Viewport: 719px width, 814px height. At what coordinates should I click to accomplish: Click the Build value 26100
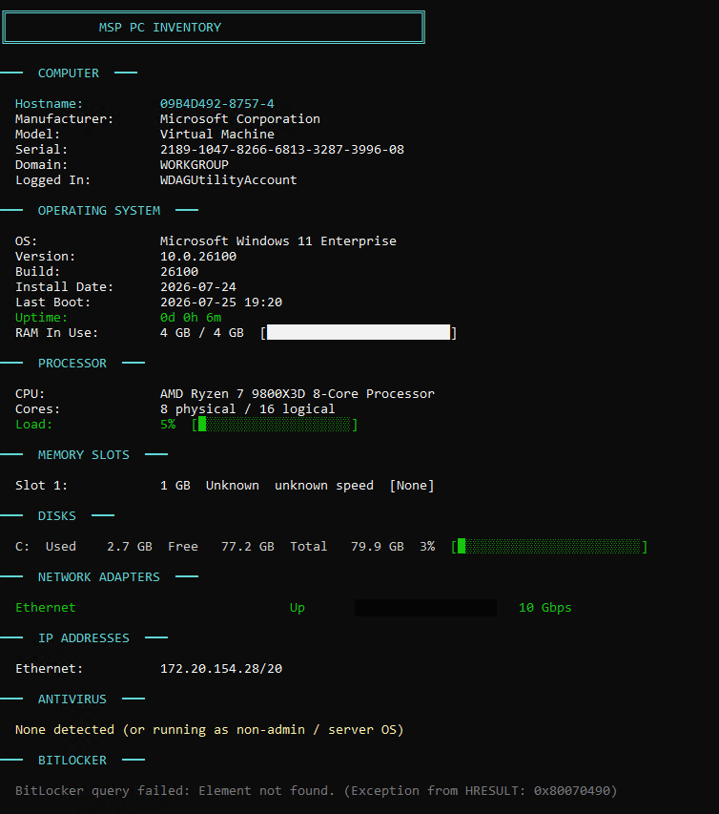tap(179, 272)
